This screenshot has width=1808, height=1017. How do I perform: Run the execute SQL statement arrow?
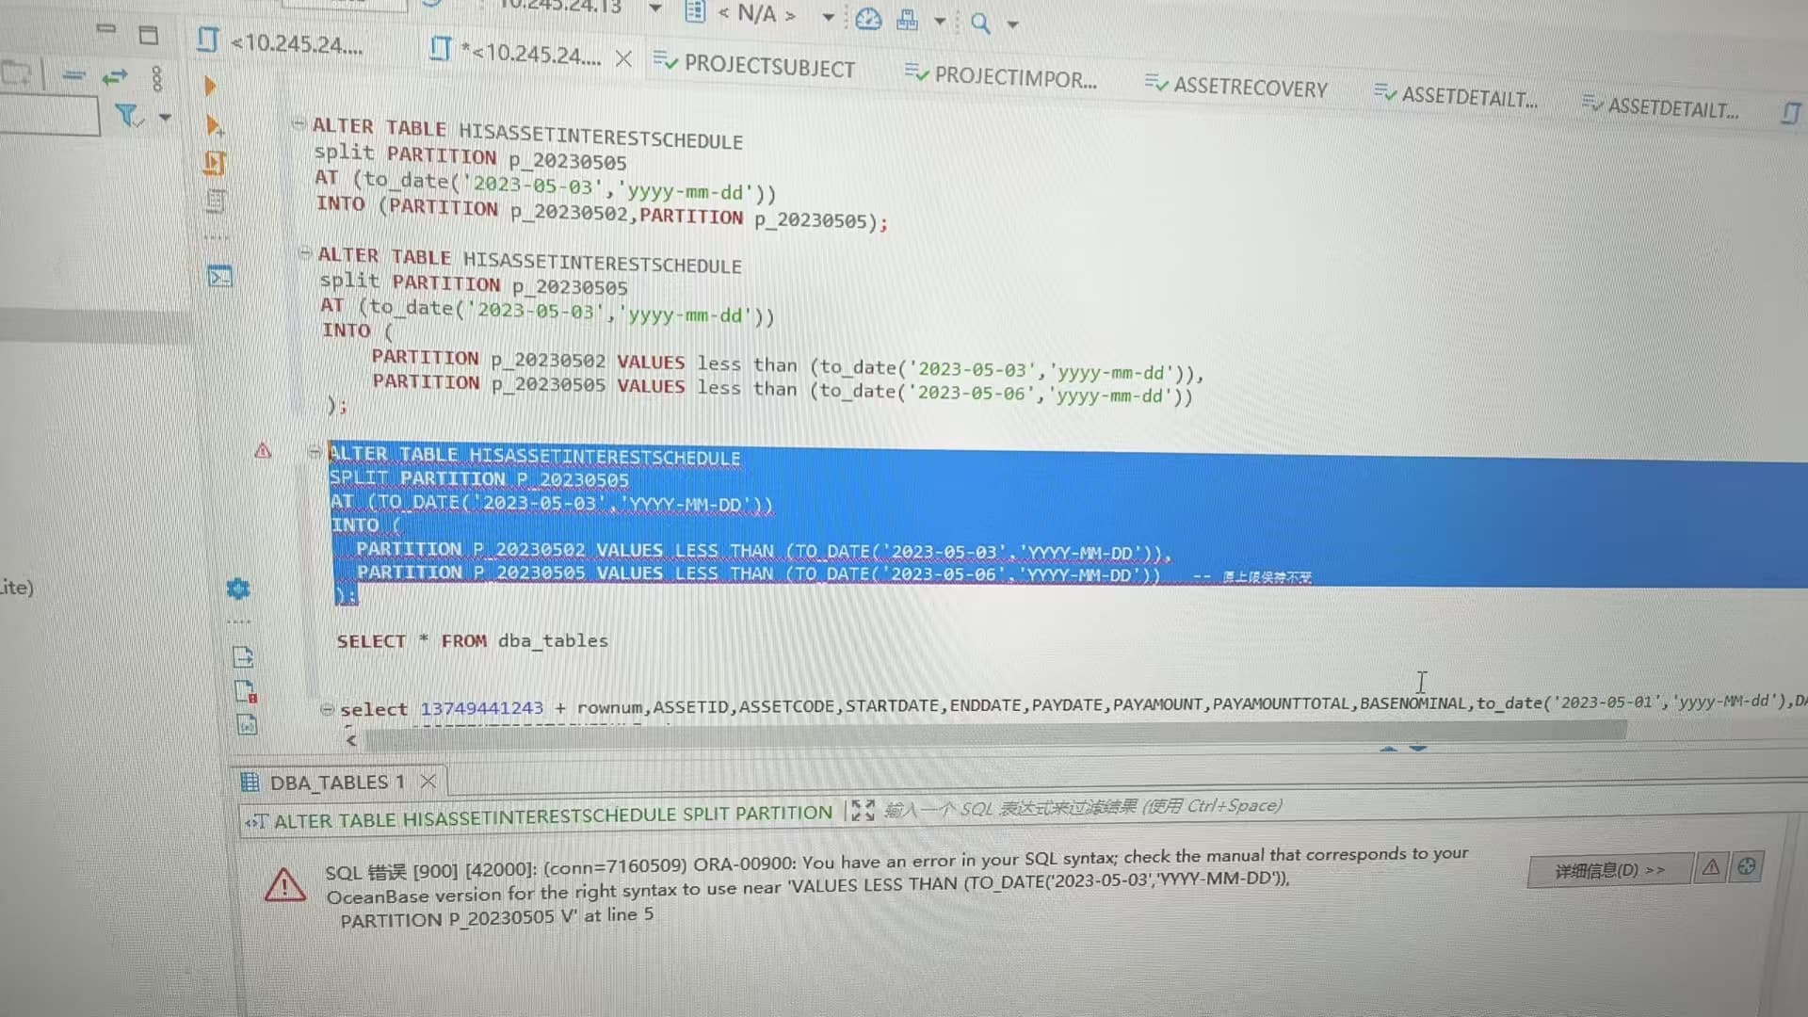(x=210, y=87)
